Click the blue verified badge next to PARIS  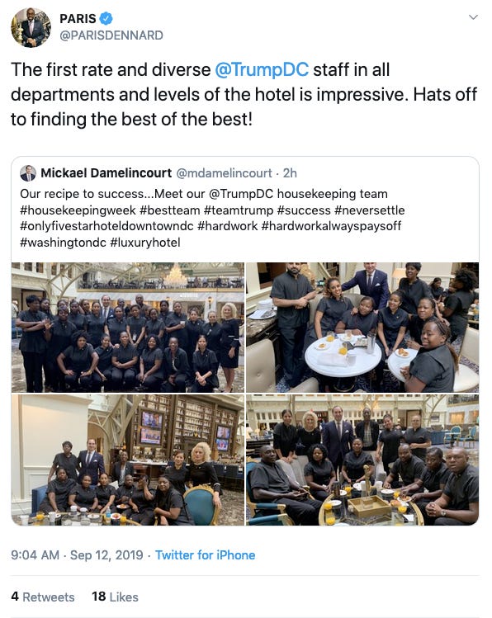pyautogui.click(x=106, y=18)
